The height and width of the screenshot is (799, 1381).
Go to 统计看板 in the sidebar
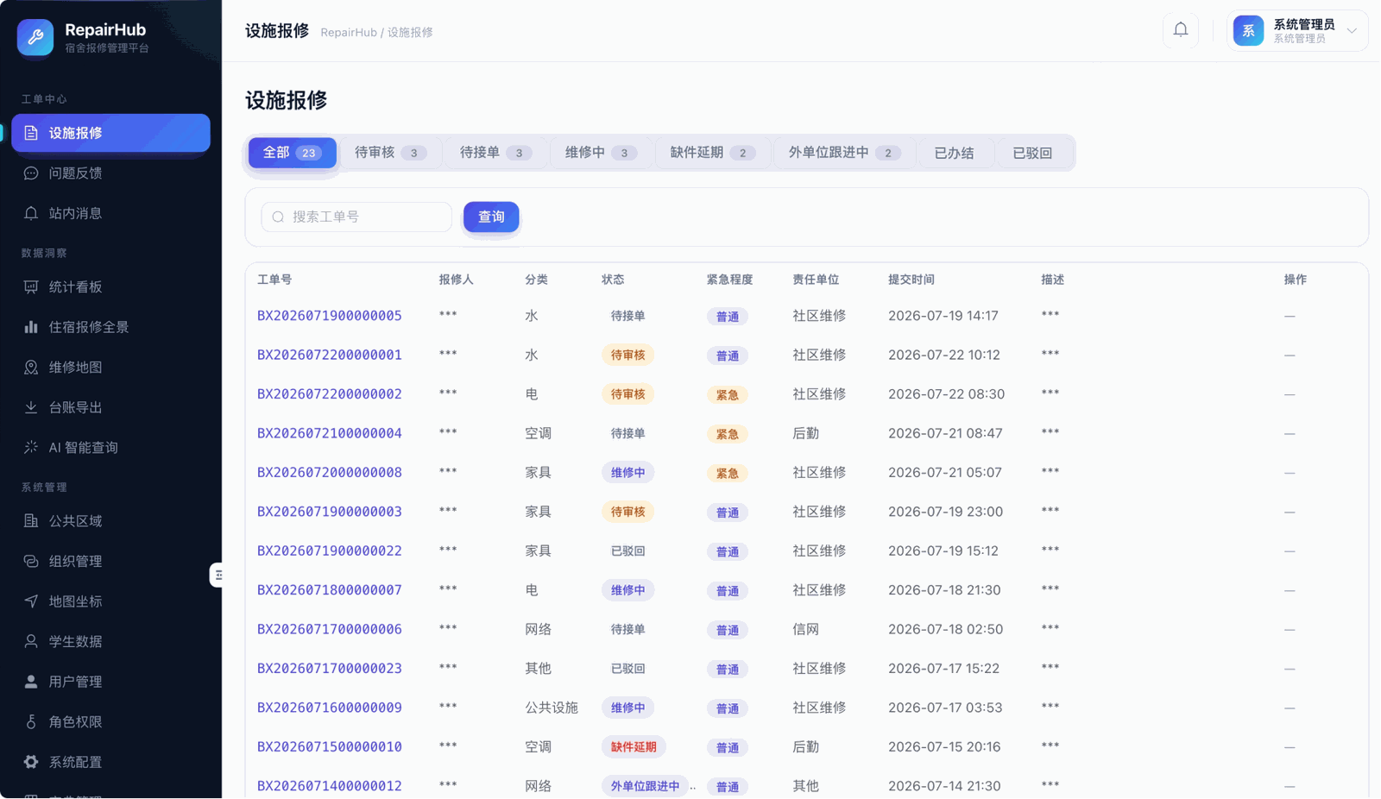point(110,287)
